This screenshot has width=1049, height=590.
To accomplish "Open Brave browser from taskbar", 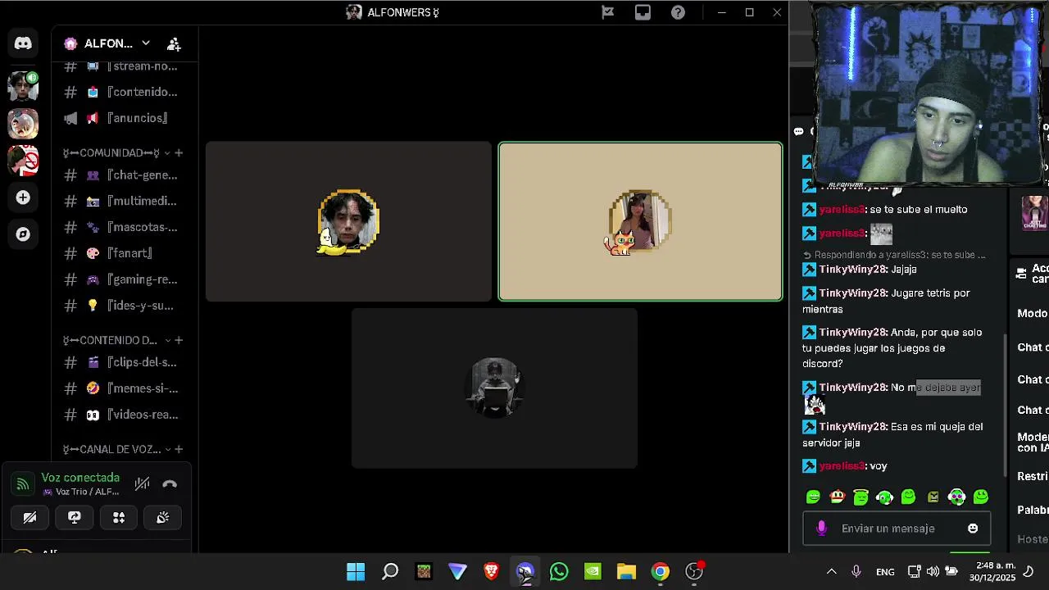I will coord(491,572).
